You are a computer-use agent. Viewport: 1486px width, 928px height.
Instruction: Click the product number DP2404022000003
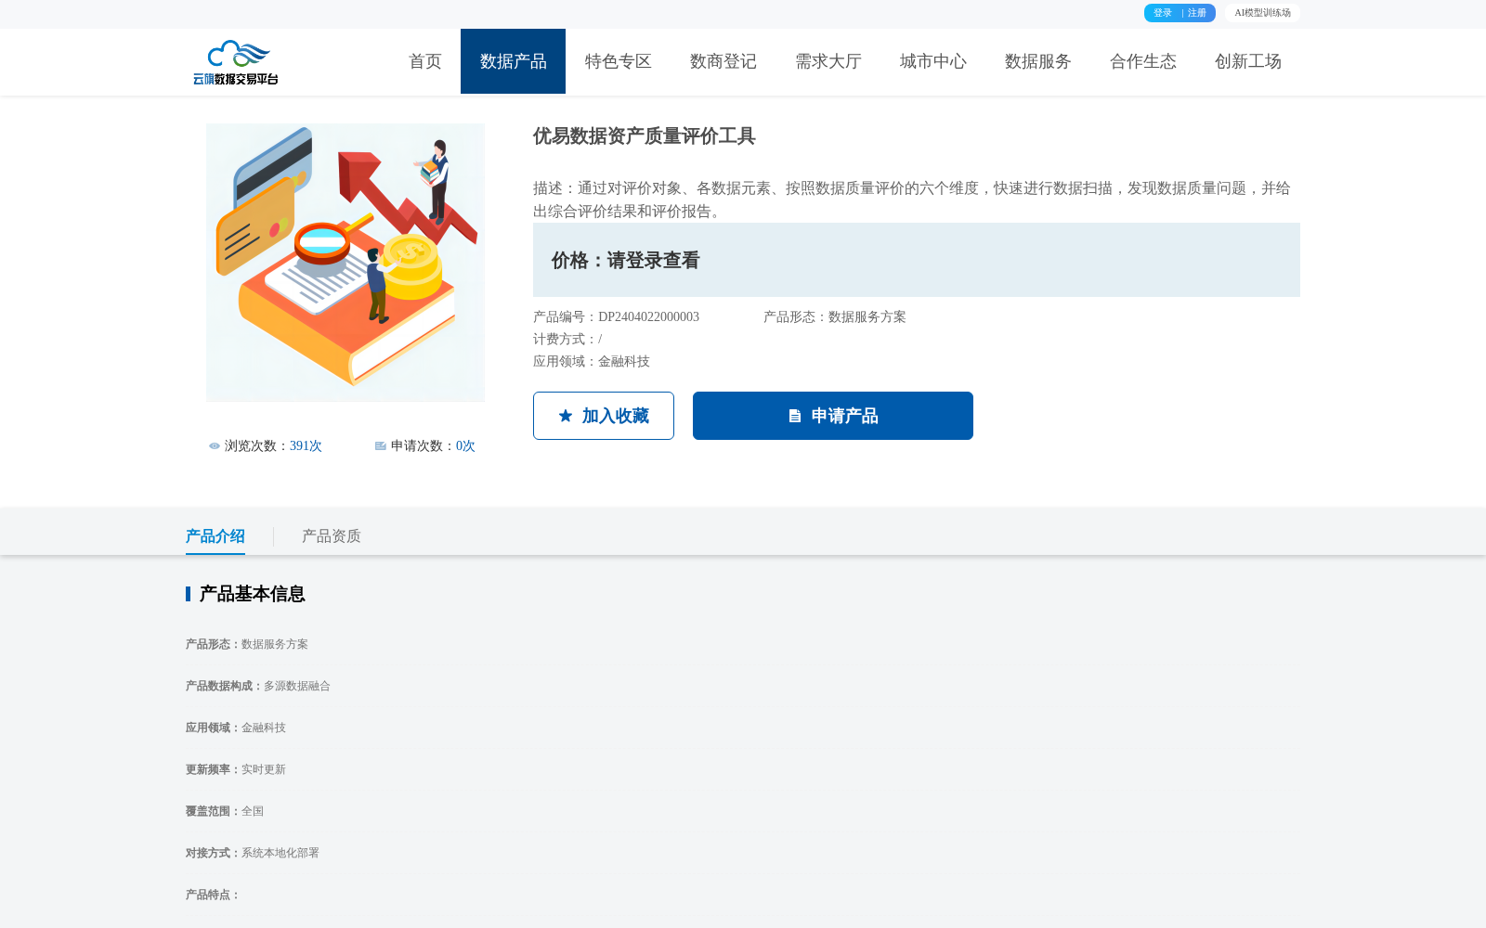(x=648, y=317)
